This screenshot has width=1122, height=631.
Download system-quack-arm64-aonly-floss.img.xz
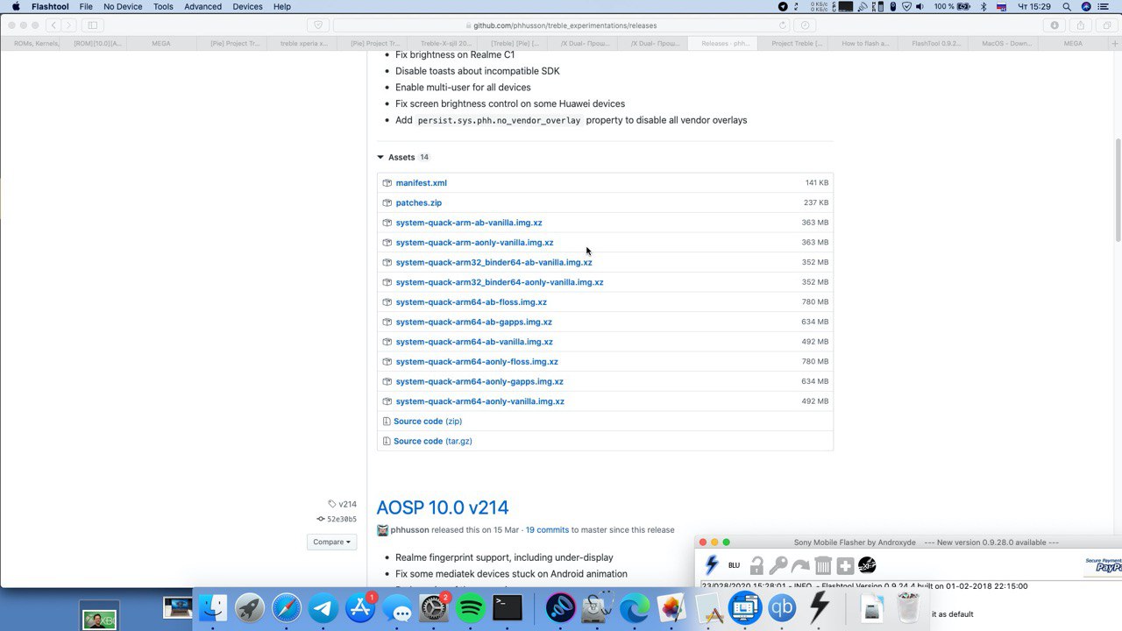pos(477,362)
